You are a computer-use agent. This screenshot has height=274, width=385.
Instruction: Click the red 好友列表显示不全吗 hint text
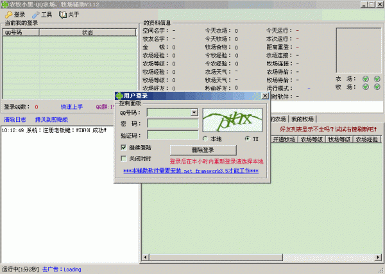329,130
